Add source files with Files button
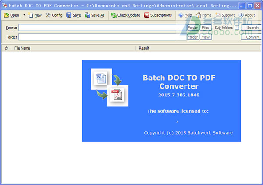 (x=206, y=28)
